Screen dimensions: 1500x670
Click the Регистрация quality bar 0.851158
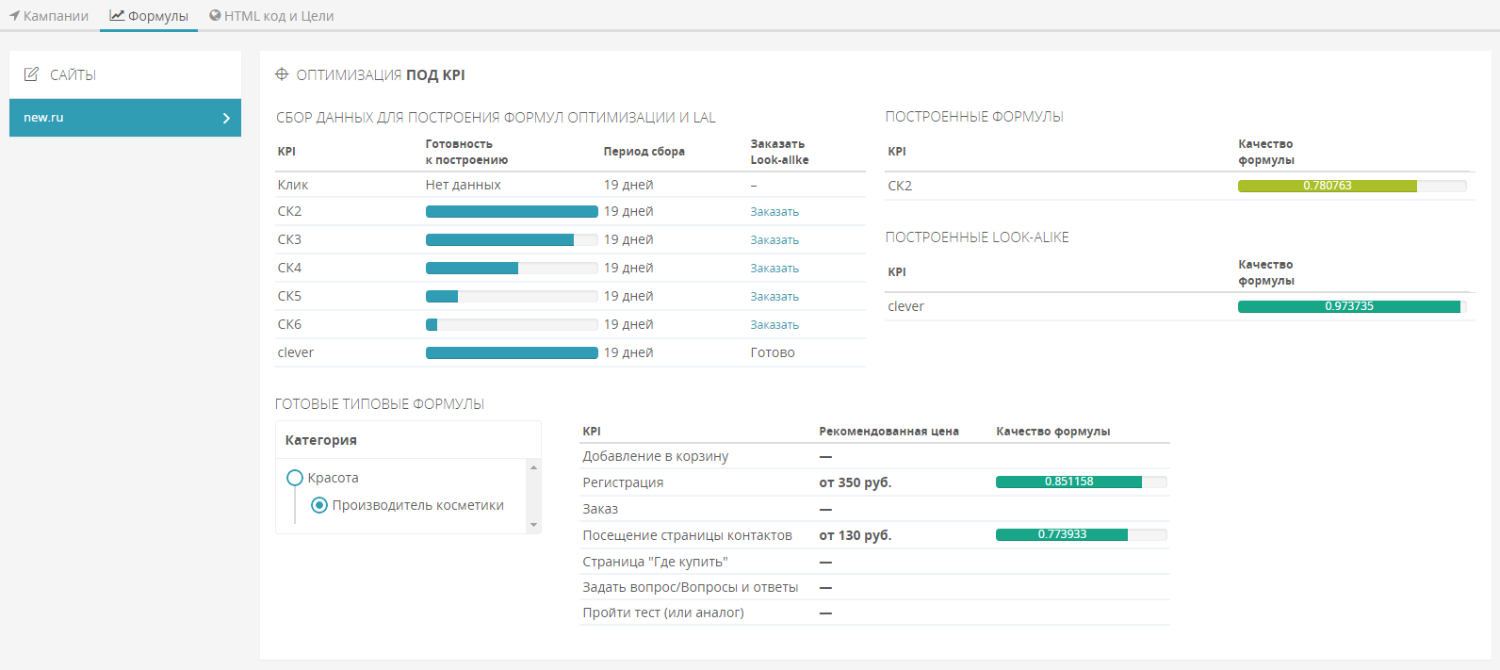1081,482
